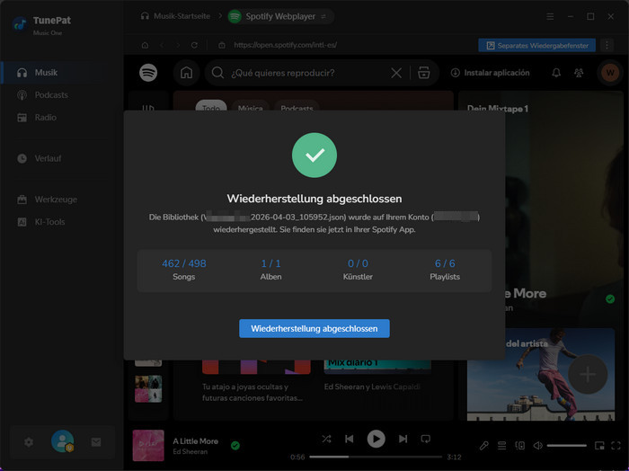Viewport: 629px width, 471px height.
Task: Click the 6 / 6 playlists count
Action: 445,263
